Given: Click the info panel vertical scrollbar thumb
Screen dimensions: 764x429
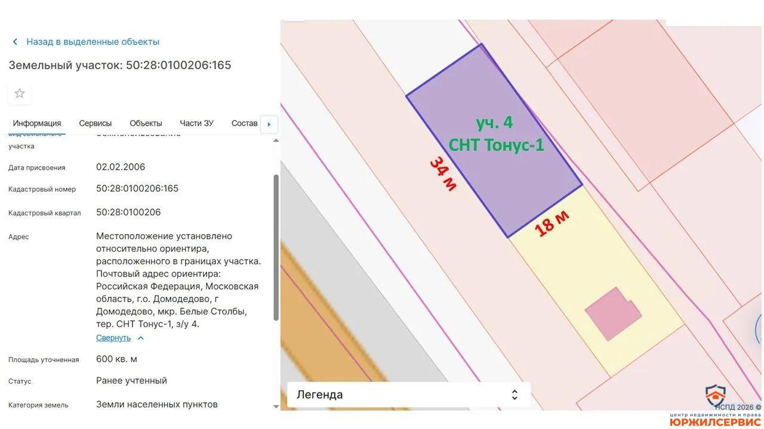Looking at the screenshot, I should pyautogui.click(x=276, y=248).
